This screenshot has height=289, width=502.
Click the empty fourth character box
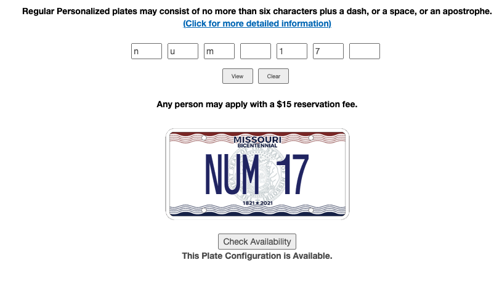pyautogui.click(x=256, y=51)
